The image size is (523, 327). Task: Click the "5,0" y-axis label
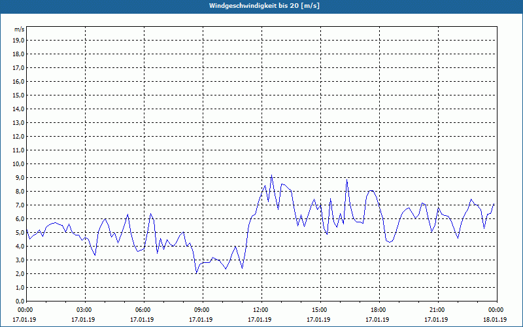[x=20, y=233]
